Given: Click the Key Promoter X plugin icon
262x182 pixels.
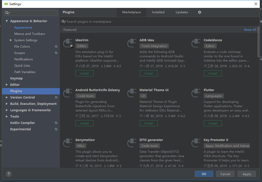Looking at the screenshot, I should click(196, 143).
